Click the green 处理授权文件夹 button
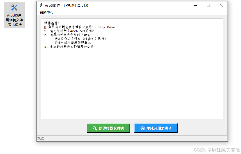The width and height of the screenshot is (241, 154). 108,128
